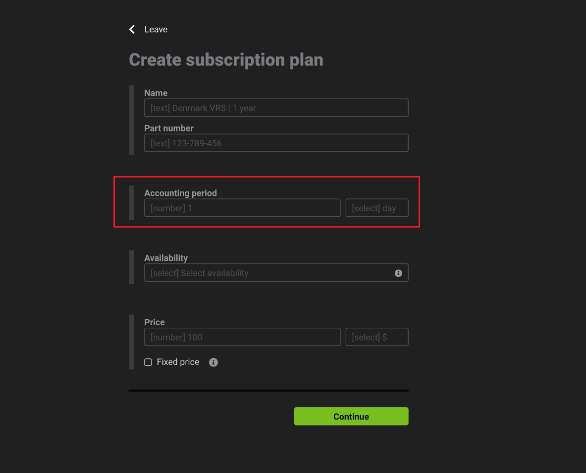This screenshot has width=586, height=473.
Task: Click the vertical bar beside the Name section
Action: pos(131,120)
